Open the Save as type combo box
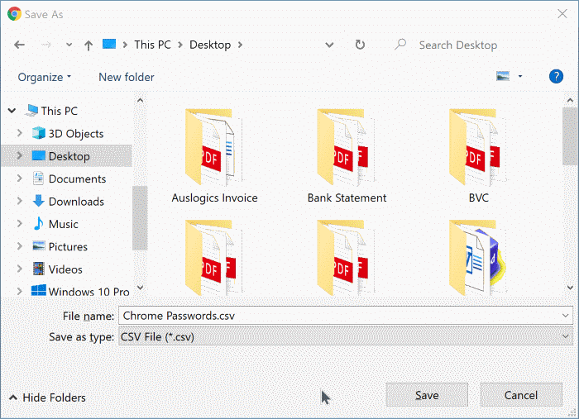Image resolution: width=579 pixels, height=419 pixels. tap(346, 336)
